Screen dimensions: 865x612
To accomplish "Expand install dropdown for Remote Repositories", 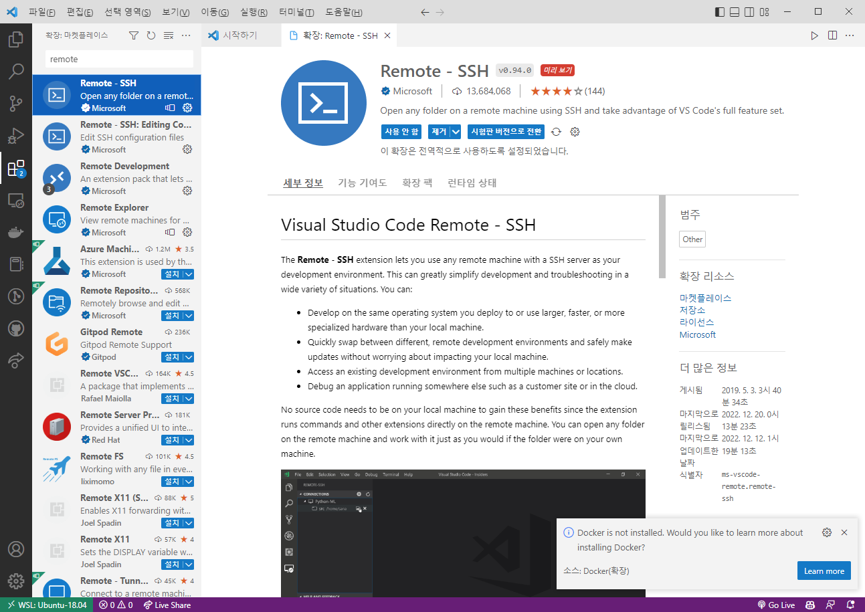I will (x=189, y=316).
